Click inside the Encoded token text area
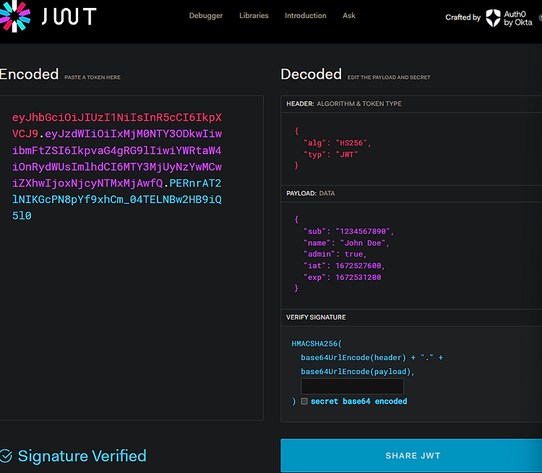 [x=132, y=258]
